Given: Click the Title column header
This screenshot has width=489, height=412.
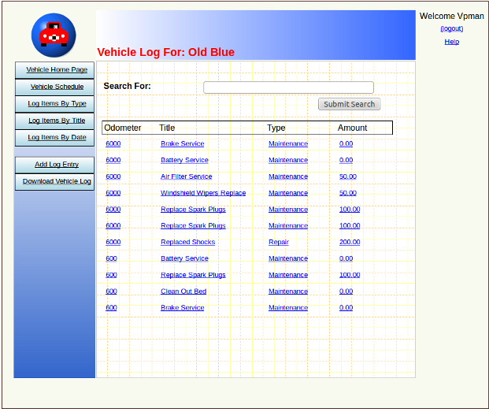Looking at the screenshot, I should click(167, 128).
